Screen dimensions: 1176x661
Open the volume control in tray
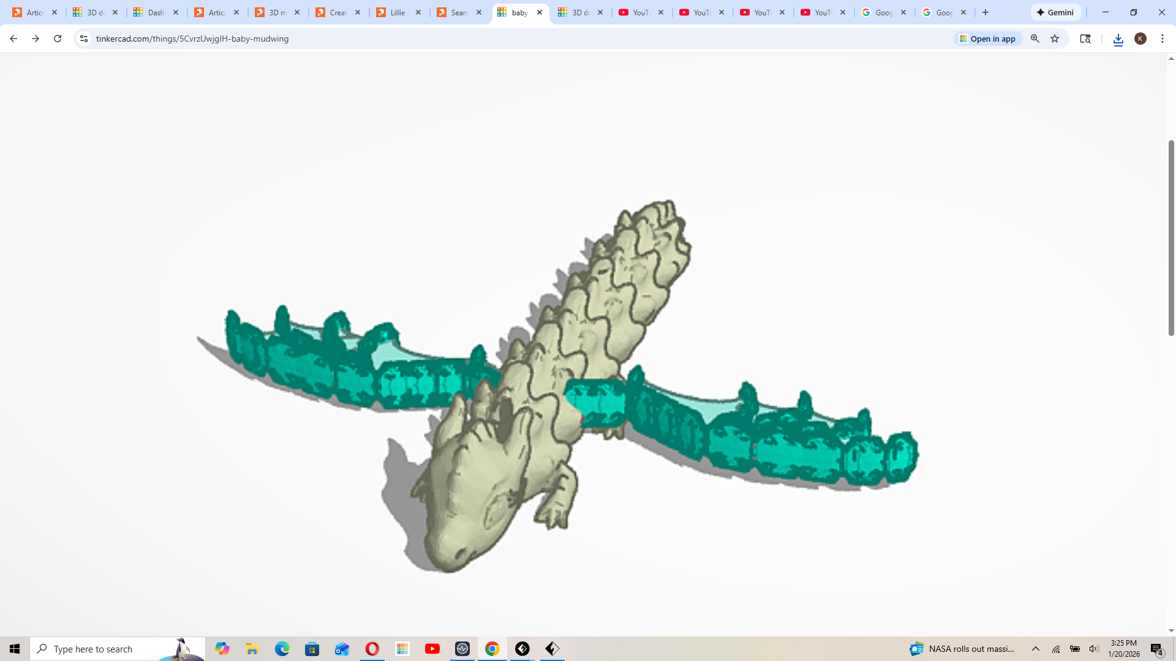[x=1094, y=649]
